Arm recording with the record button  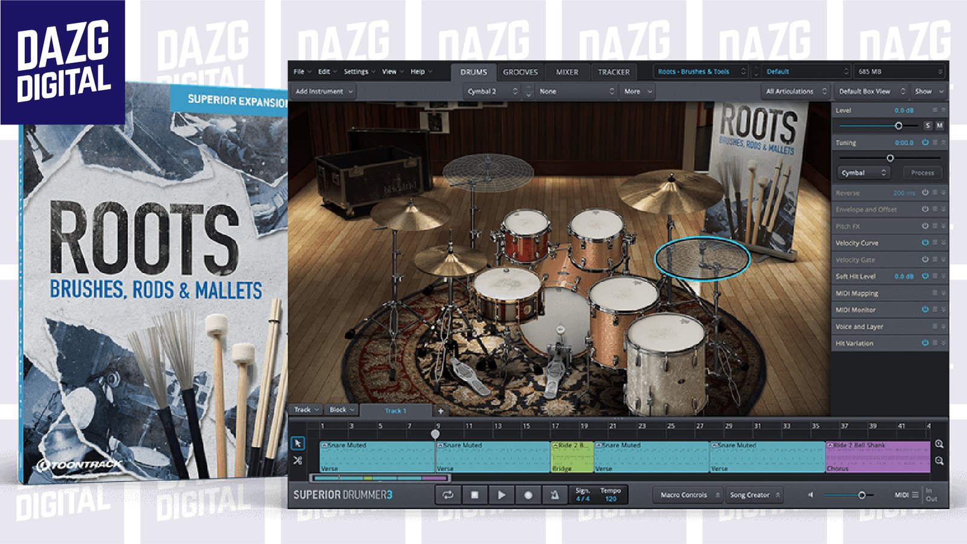click(528, 495)
